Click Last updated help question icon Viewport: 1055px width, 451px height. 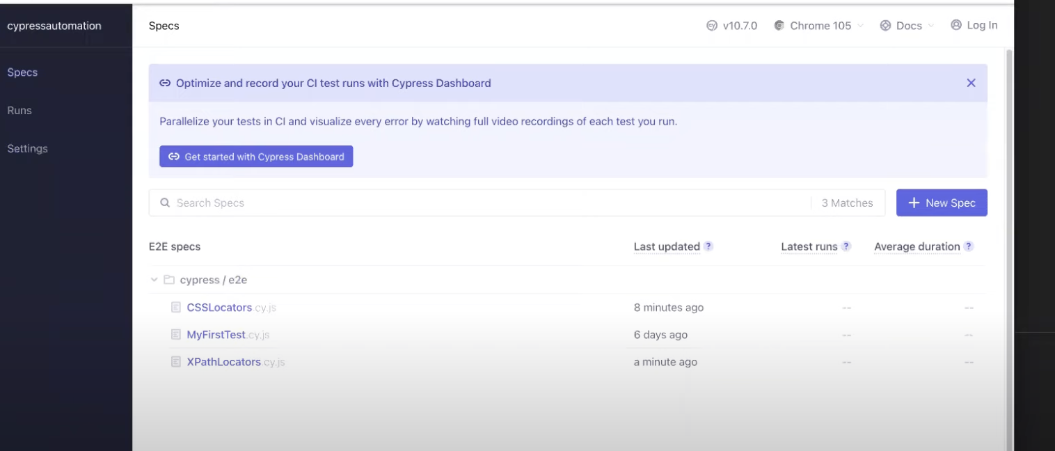(708, 246)
